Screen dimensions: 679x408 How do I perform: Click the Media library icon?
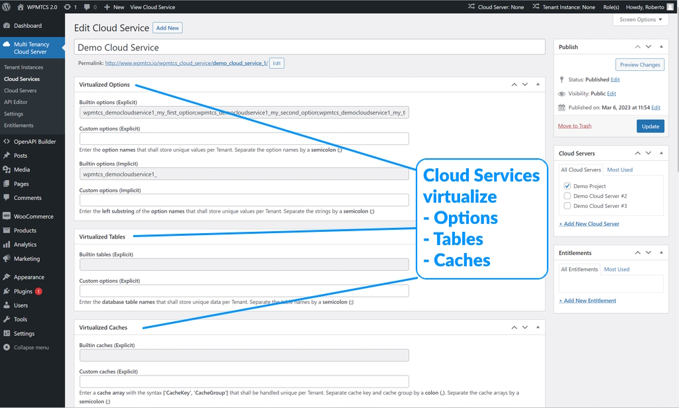pos(7,170)
